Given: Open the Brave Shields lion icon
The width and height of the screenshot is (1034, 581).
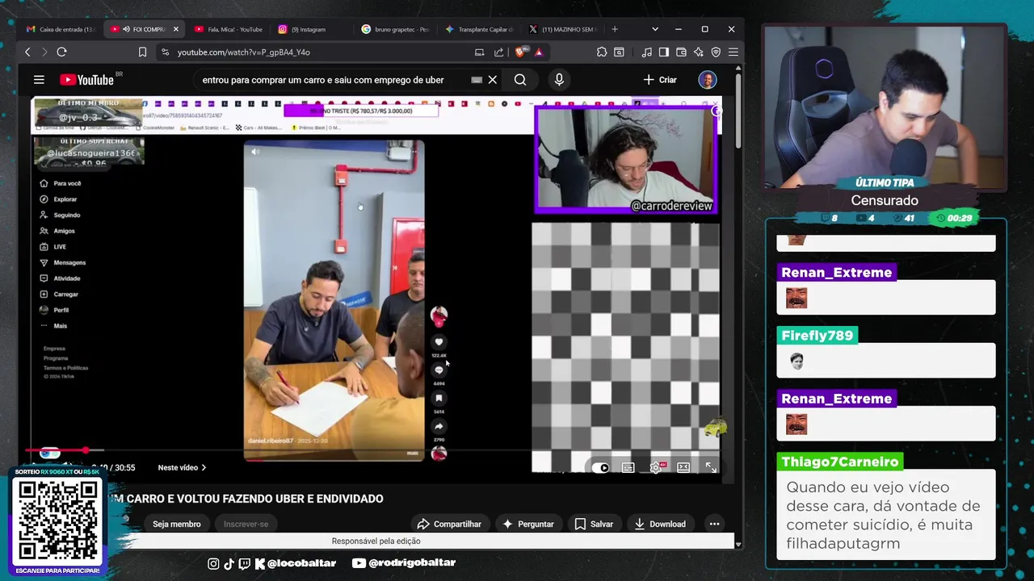Looking at the screenshot, I should [x=521, y=52].
